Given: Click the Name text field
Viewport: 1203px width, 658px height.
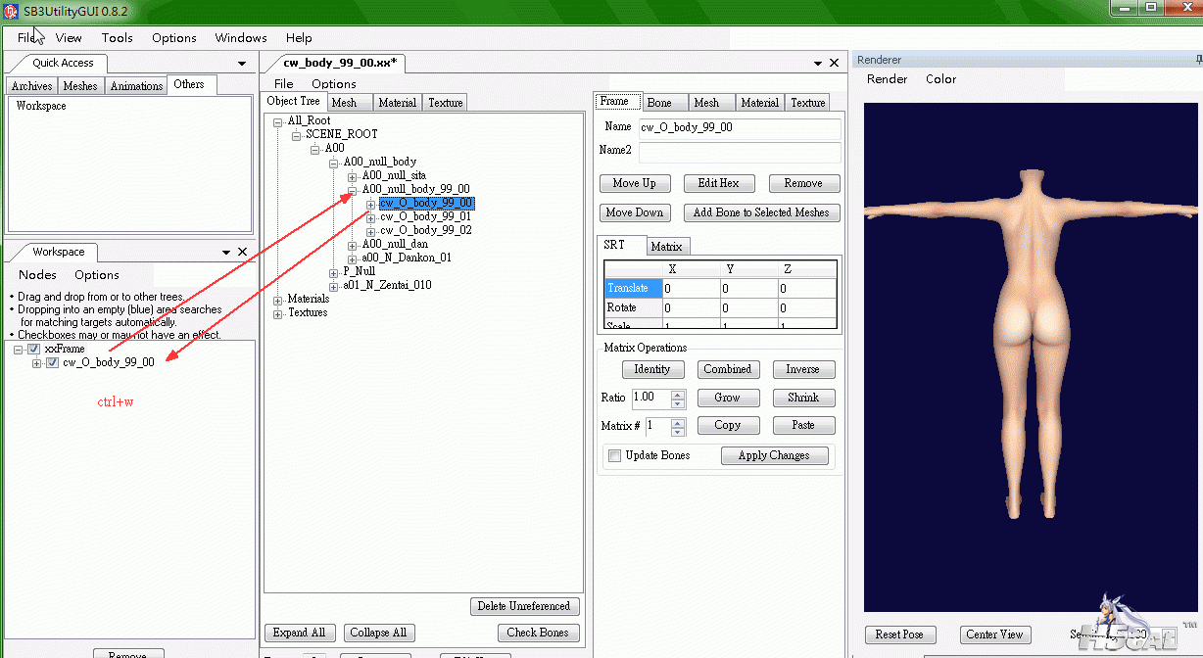Looking at the screenshot, I should pos(739,127).
